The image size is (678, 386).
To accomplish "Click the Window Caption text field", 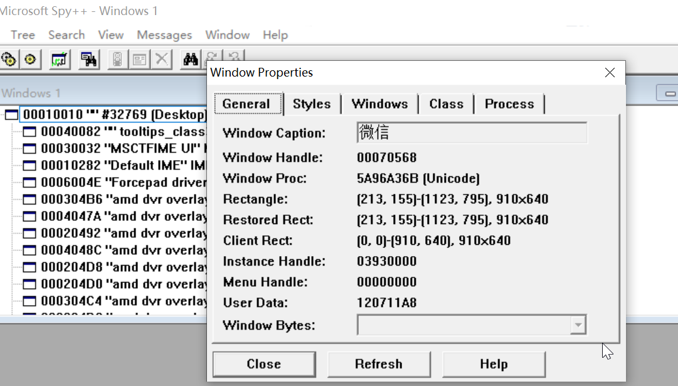I will (472, 132).
